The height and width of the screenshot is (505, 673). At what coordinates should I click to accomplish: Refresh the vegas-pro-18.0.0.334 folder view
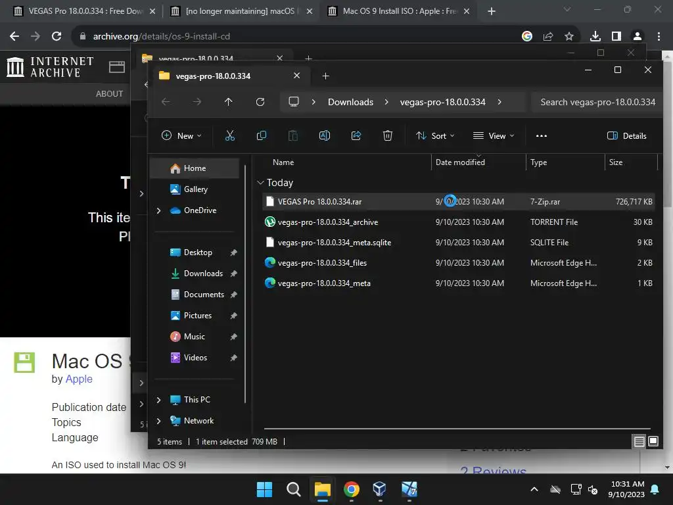(x=260, y=102)
